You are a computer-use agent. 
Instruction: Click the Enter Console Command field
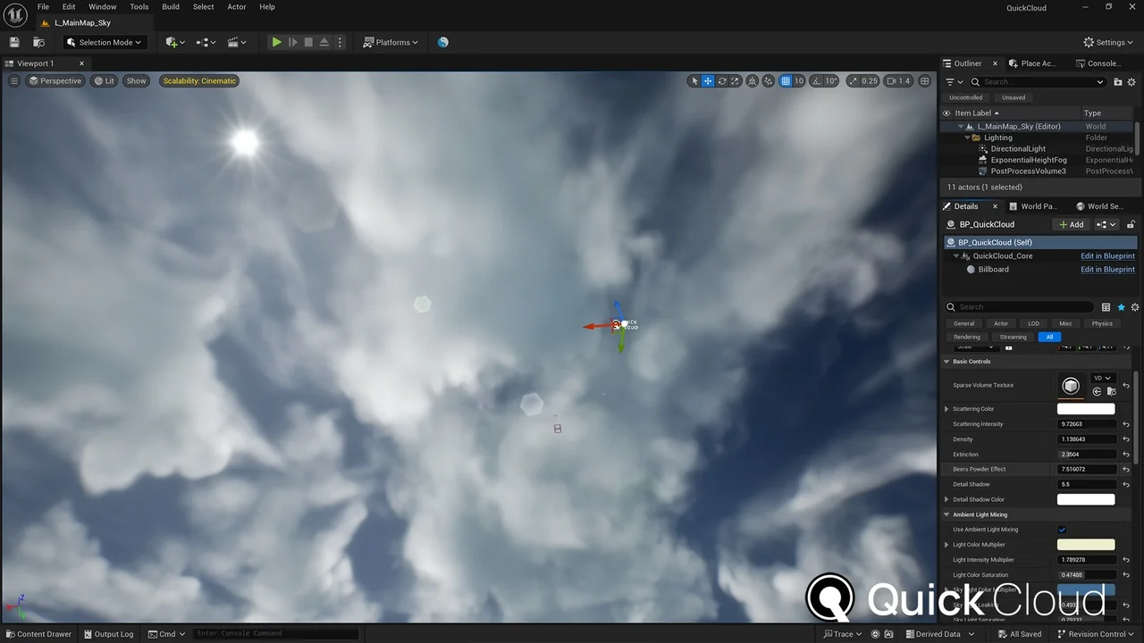click(268, 633)
